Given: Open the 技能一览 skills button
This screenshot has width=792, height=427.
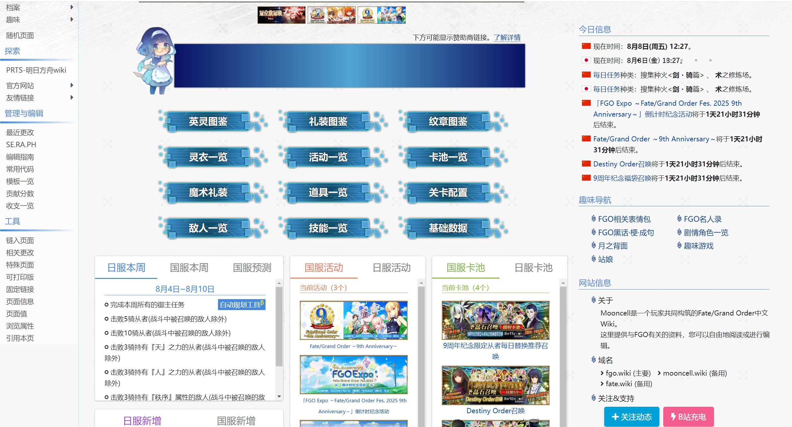Looking at the screenshot, I should [333, 228].
